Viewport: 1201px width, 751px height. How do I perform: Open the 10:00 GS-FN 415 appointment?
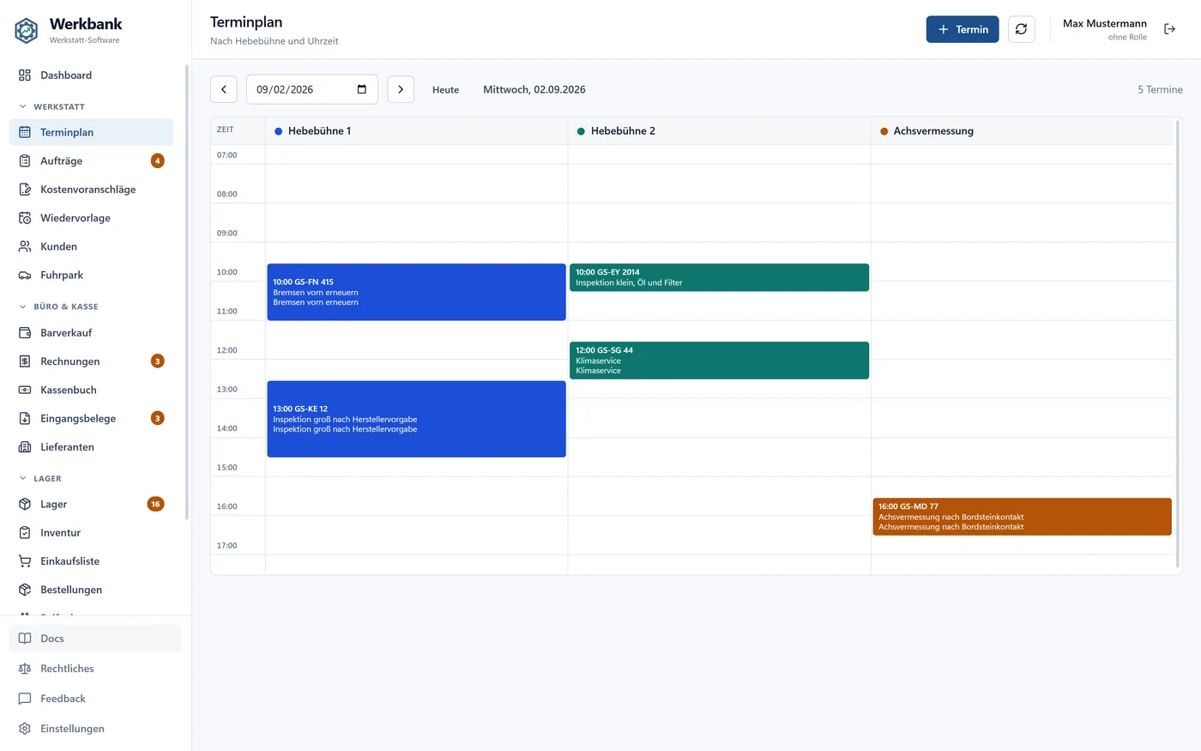coord(416,292)
